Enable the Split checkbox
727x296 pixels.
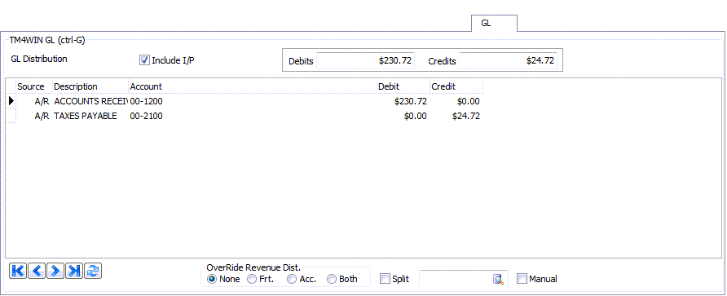(385, 279)
